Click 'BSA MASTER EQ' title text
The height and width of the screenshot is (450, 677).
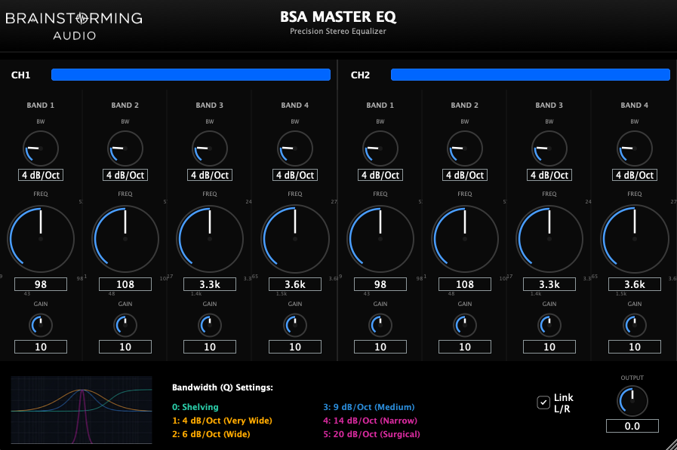pyautogui.click(x=338, y=17)
